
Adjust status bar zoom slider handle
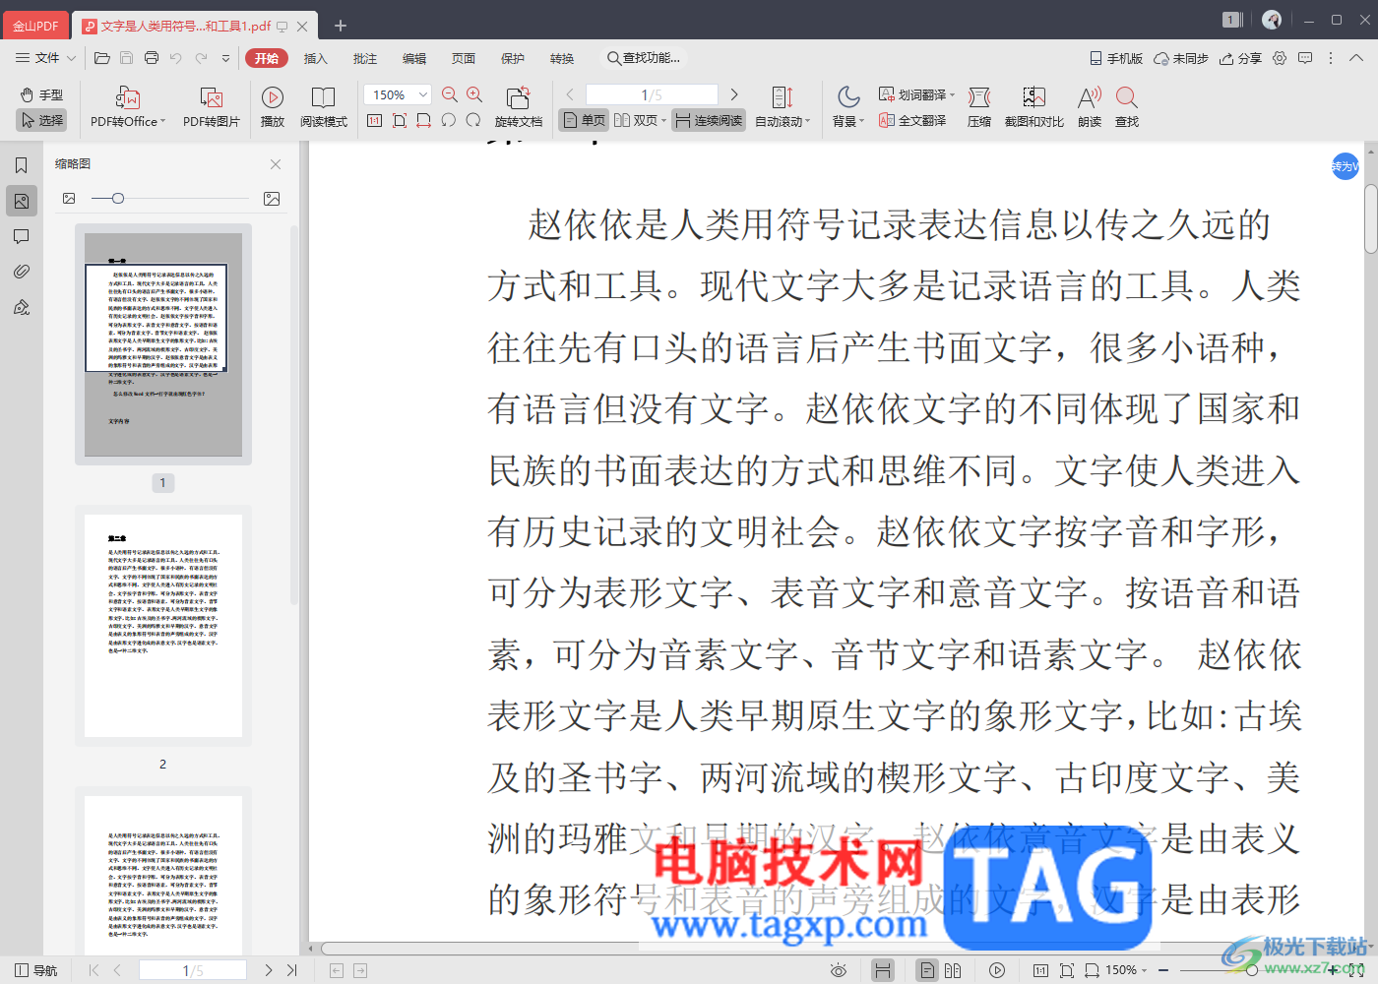(1252, 970)
